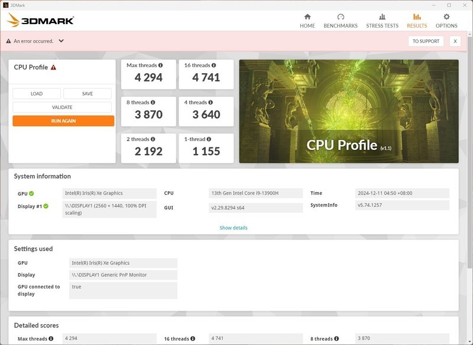Click info icon next to 1-thread score

pyautogui.click(x=209, y=139)
